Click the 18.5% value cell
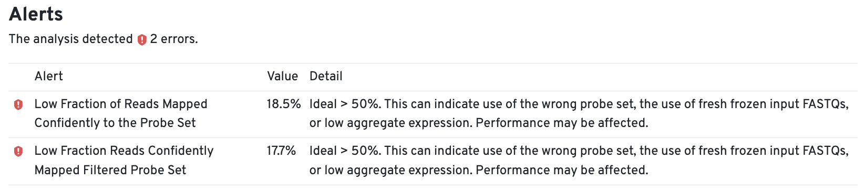This screenshot has width=865, height=191. point(284,104)
